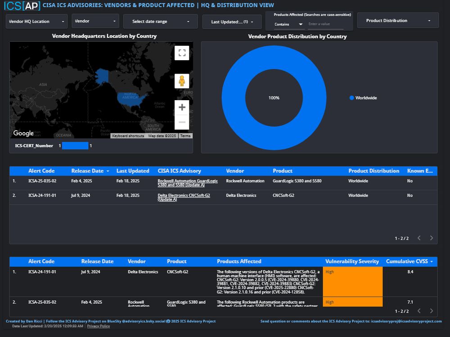The width and height of the screenshot is (450, 337).
Task: Click the Feb 4, 2025 release date in top table
Action: click(x=81, y=181)
